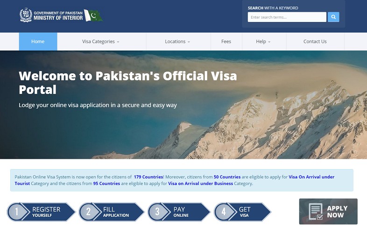
Task: Focus the search keyword input field
Action: 287,17
